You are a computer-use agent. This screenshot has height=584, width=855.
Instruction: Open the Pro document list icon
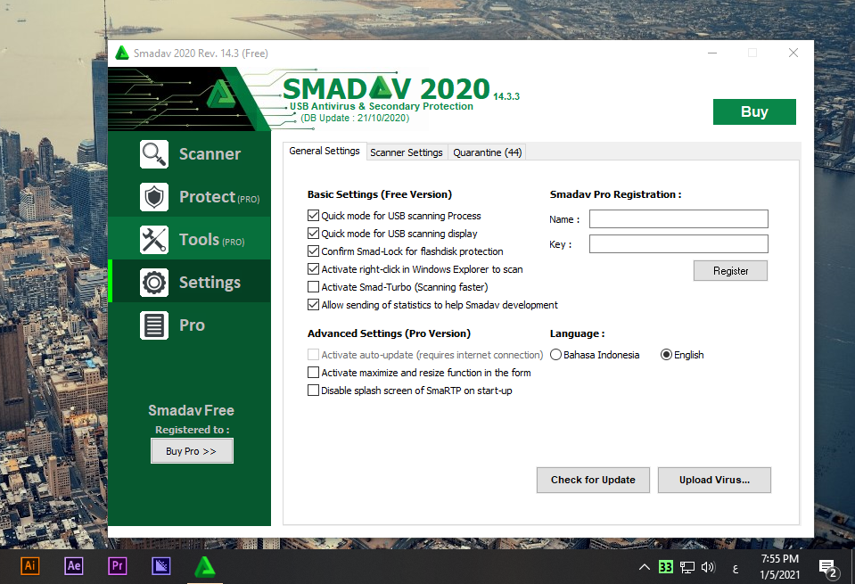pos(153,325)
